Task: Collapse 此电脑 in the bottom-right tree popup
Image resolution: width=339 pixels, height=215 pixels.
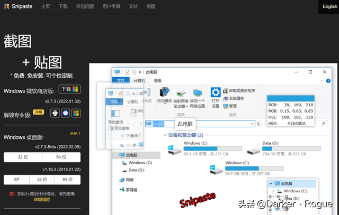Action: click(271, 183)
